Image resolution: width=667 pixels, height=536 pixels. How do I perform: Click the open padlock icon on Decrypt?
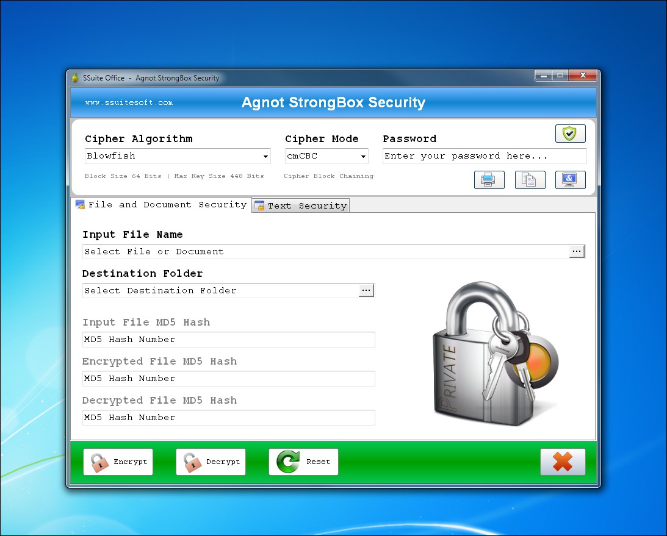tap(192, 462)
